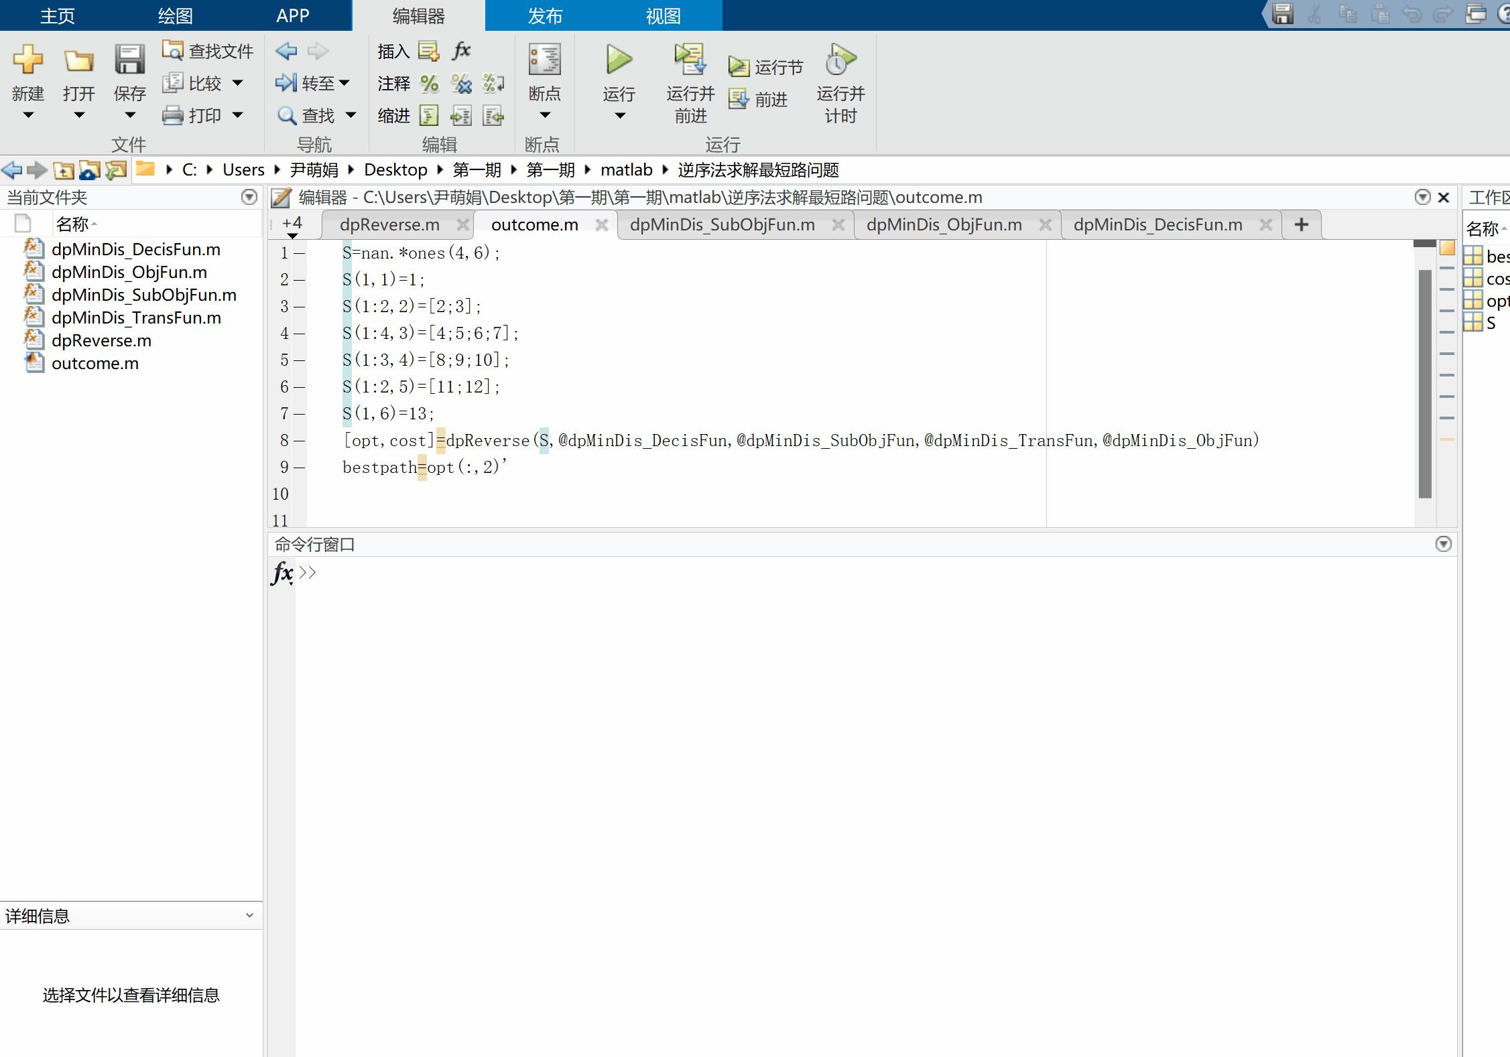Select dpMinDis_TransFun.m in file list
Image resolution: width=1510 pixels, height=1057 pixels.
(x=136, y=318)
